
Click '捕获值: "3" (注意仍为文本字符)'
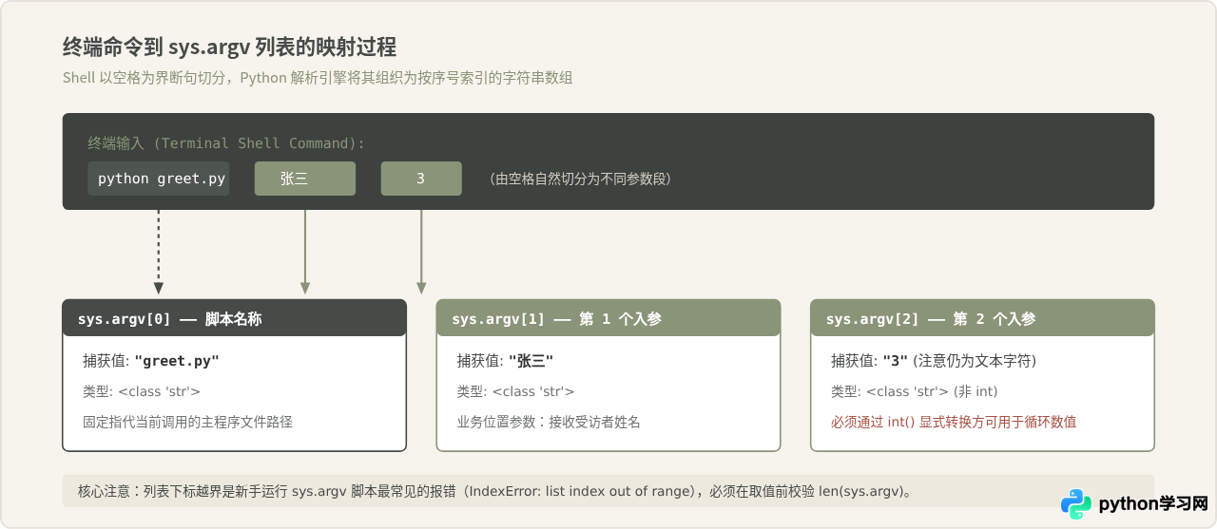pos(934,361)
